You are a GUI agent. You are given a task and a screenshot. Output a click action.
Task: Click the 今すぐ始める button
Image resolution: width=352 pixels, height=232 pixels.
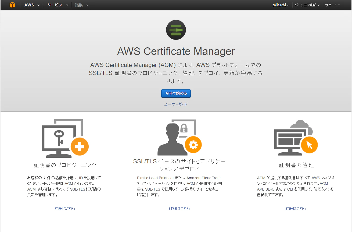click(176, 93)
